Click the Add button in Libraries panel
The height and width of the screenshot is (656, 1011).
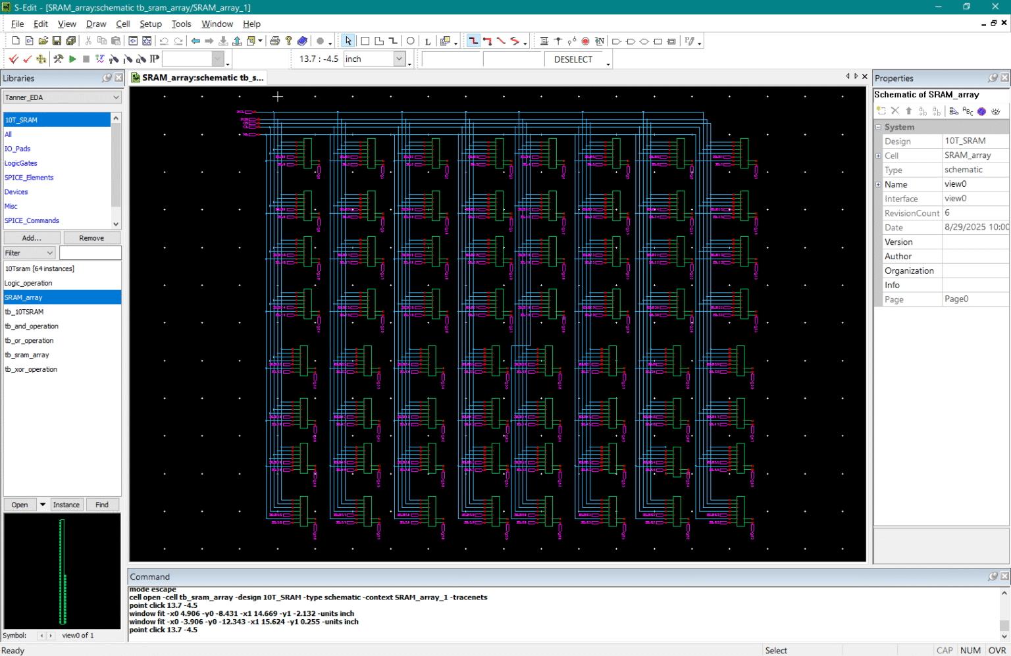[x=32, y=238]
